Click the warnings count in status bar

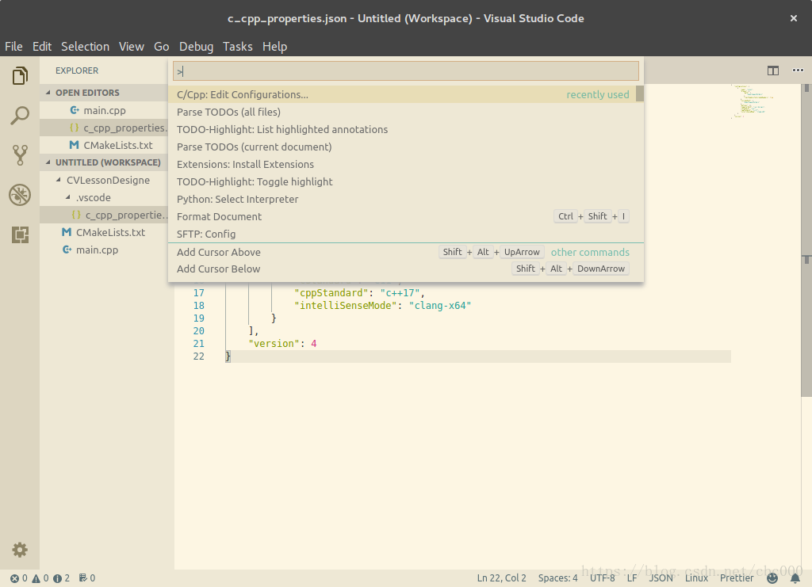coord(40,578)
